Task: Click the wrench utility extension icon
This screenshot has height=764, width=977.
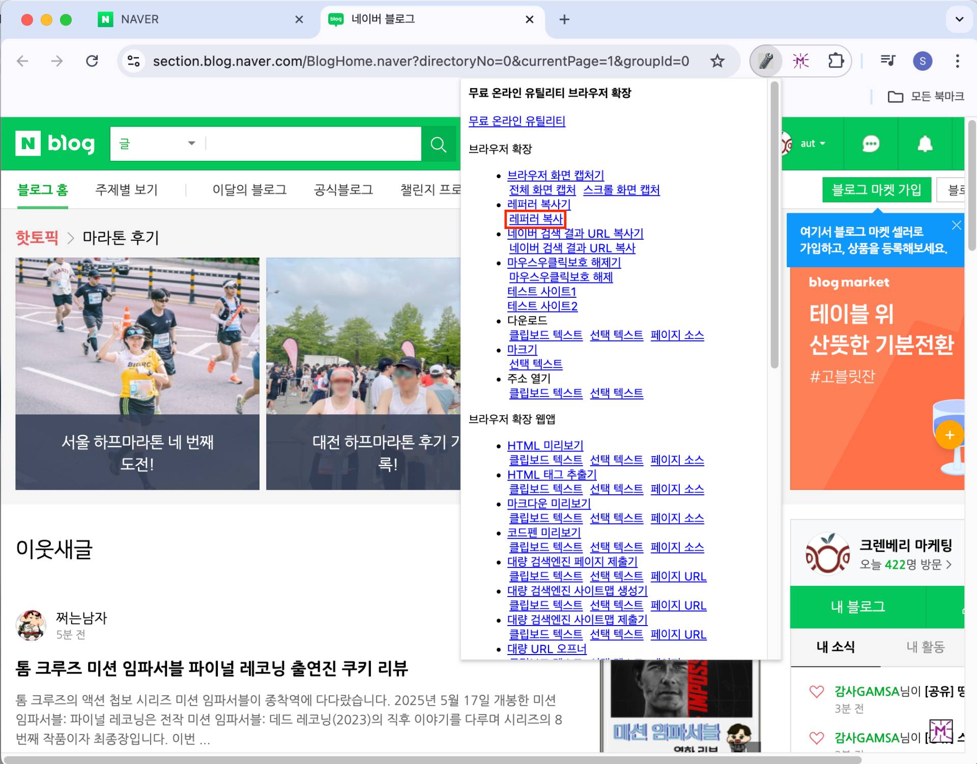Action: pos(766,61)
